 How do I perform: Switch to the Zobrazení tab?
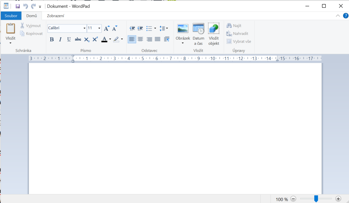[x=55, y=16]
